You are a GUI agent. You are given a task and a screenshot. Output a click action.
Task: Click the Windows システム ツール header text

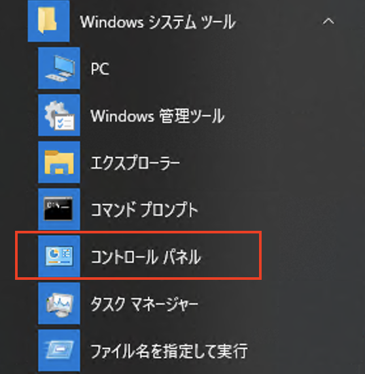158,22
